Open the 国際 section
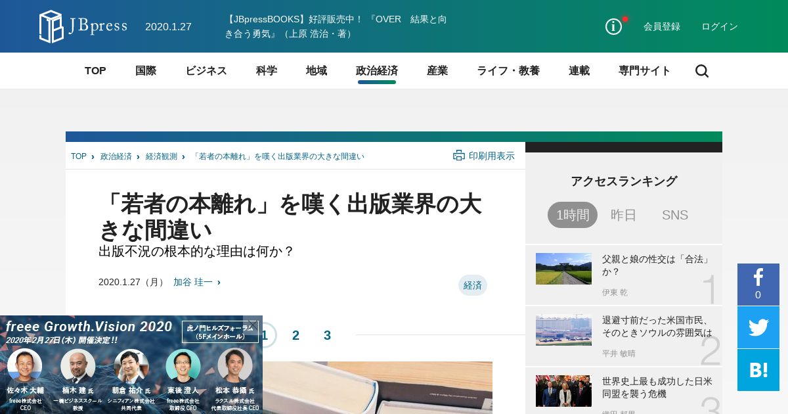This screenshot has height=414, width=788. tap(146, 71)
